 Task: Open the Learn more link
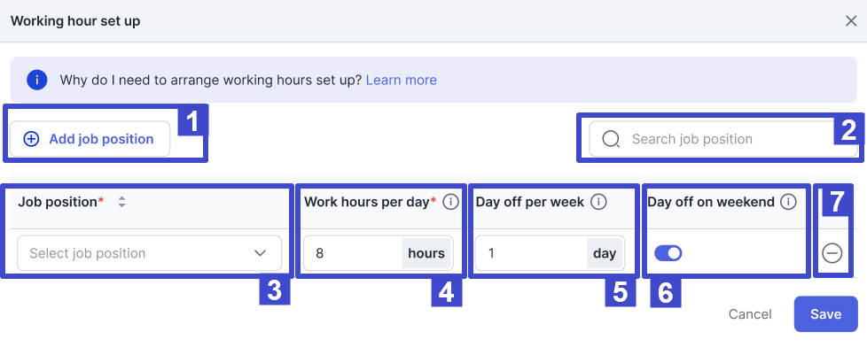401,80
